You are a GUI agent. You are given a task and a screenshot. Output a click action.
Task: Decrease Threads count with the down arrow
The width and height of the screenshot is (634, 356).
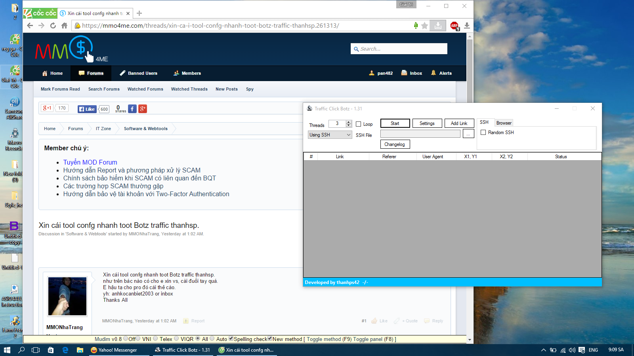pos(349,125)
